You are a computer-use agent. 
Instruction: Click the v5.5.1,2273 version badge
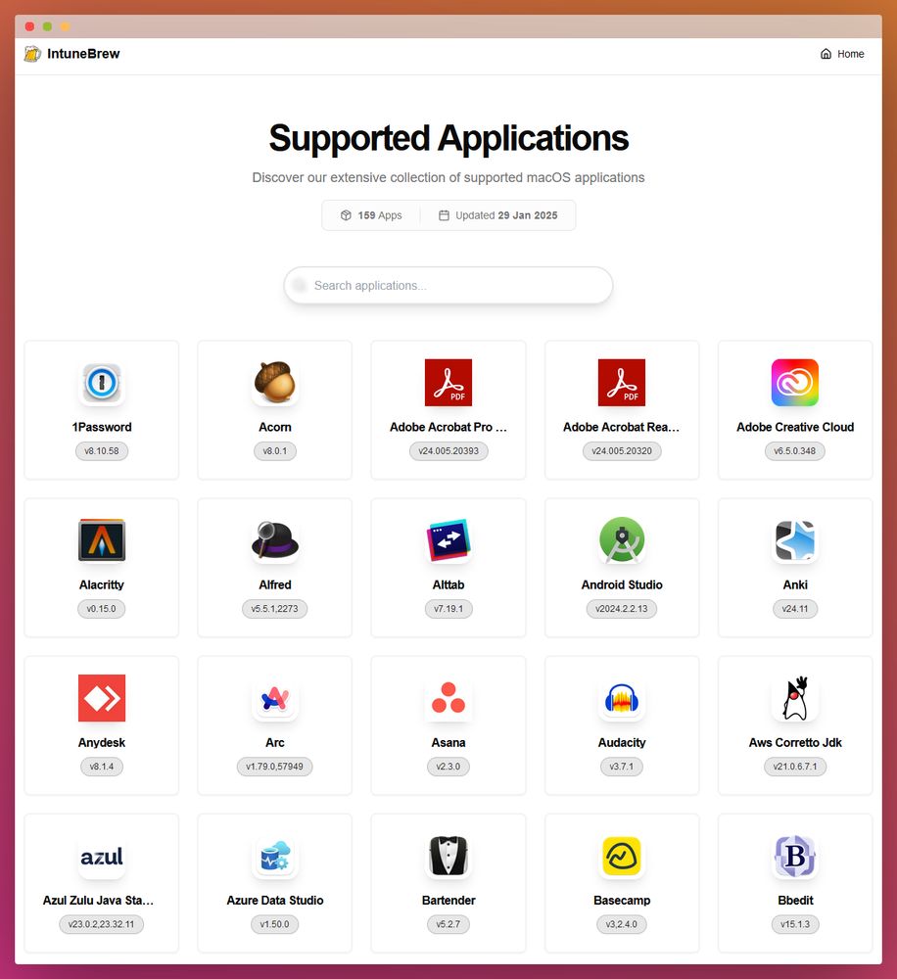(x=275, y=609)
